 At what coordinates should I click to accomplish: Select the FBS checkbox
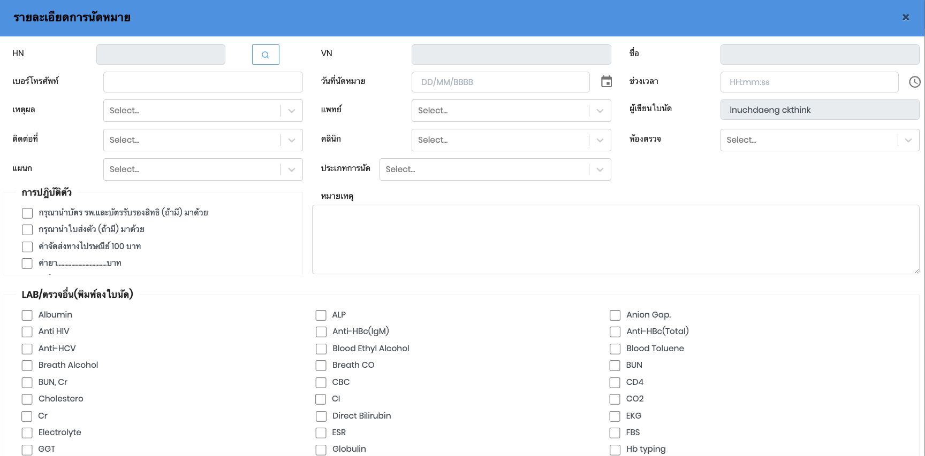pos(615,433)
